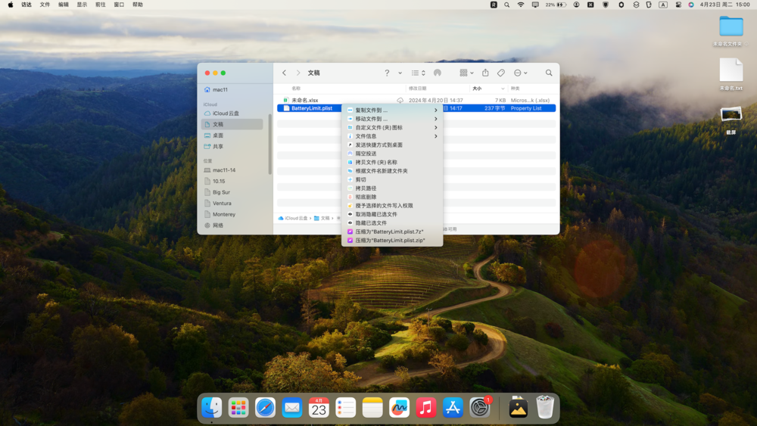The width and height of the screenshot is (757, 426).
Task: Open the more actions (ellipsis) dropdown
Action: tap(520, 73)
